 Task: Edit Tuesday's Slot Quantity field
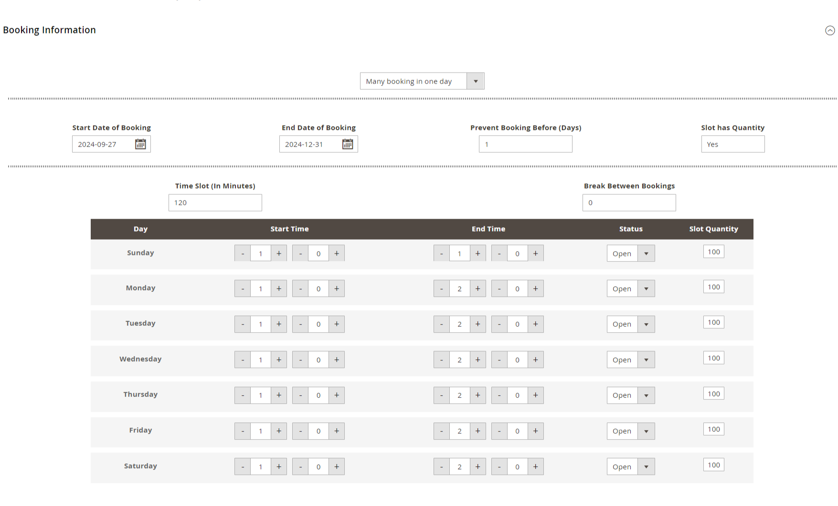[714, 322]
